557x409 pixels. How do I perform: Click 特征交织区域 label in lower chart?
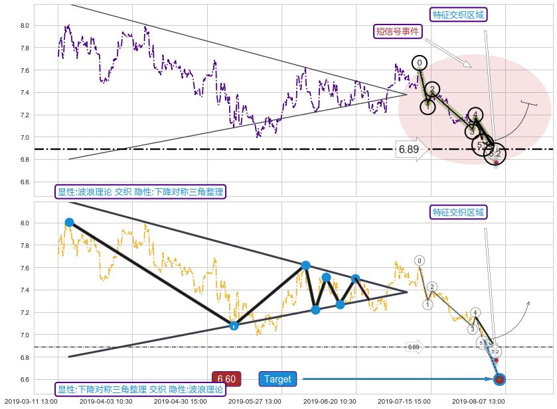click(x=458, y=212)
